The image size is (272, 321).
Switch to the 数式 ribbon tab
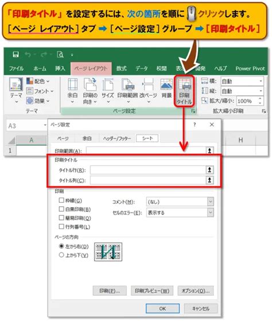click(x=122, y=68)
